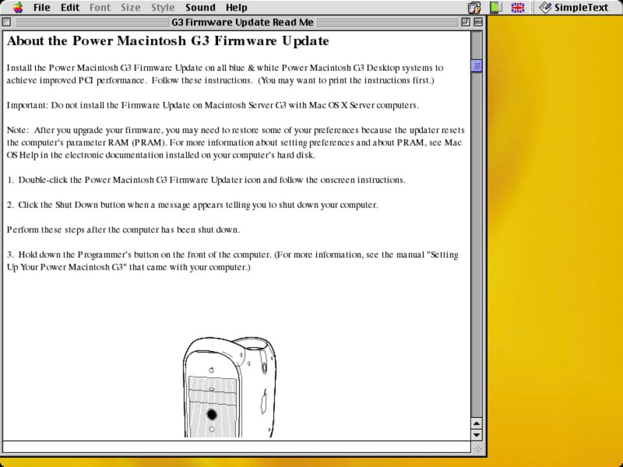Open the Font menu
The height and width of the screenshot is (467, 623).
pos(100,7)
